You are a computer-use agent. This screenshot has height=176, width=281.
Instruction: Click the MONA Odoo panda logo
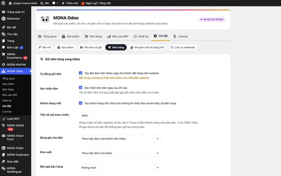45,20
